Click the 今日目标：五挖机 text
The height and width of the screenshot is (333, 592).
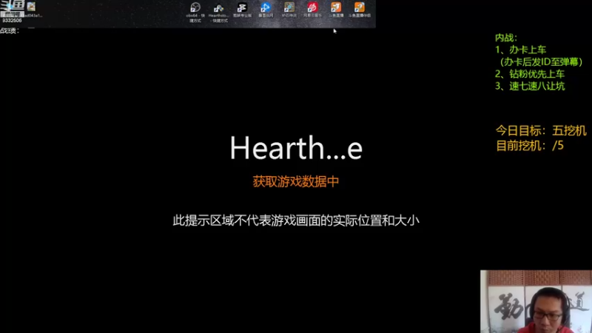541,131
